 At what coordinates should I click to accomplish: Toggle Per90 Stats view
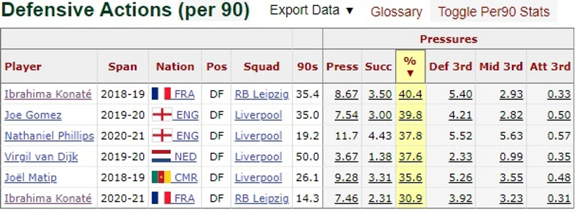[x=494, y=12]
